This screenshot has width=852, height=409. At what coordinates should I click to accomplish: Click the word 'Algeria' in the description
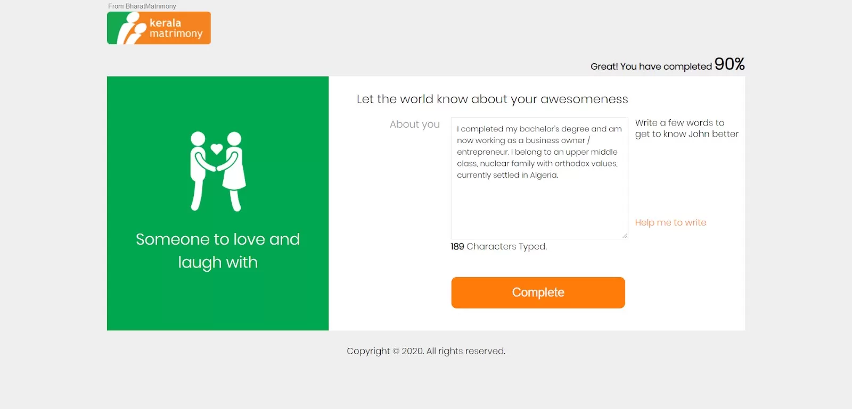pyautogui.click(x=543, y=175)
